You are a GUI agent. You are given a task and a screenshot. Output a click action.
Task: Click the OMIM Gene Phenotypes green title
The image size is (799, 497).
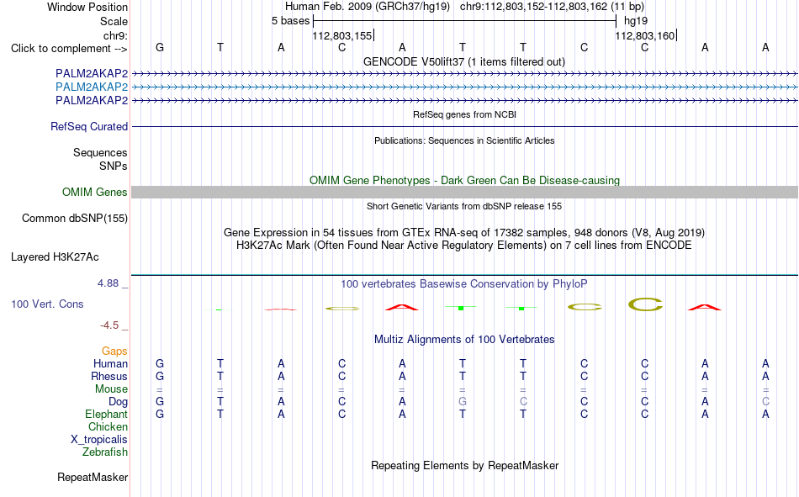click(x=464, y=181)
